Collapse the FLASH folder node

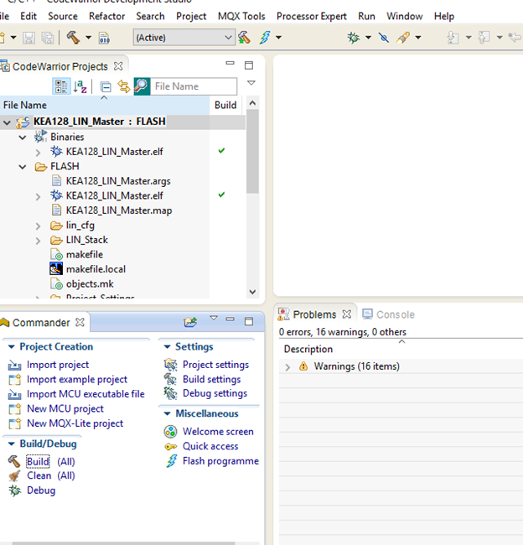[23, 167]
